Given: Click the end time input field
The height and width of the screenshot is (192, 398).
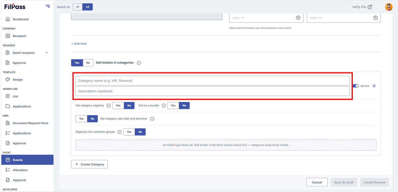Looking at the screenshot, I should 344,18.
